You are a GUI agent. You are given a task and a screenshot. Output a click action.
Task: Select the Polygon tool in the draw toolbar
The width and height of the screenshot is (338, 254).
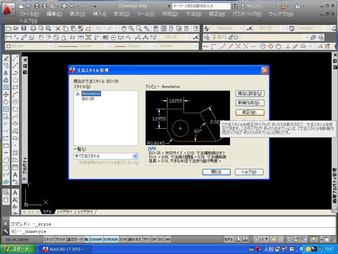tap(15, 80)
